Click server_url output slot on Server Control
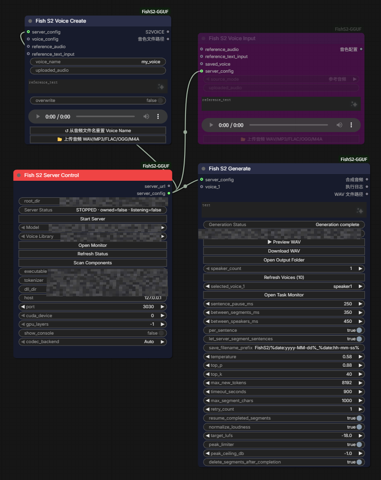381x480 pixels. (x=169, y=186)
